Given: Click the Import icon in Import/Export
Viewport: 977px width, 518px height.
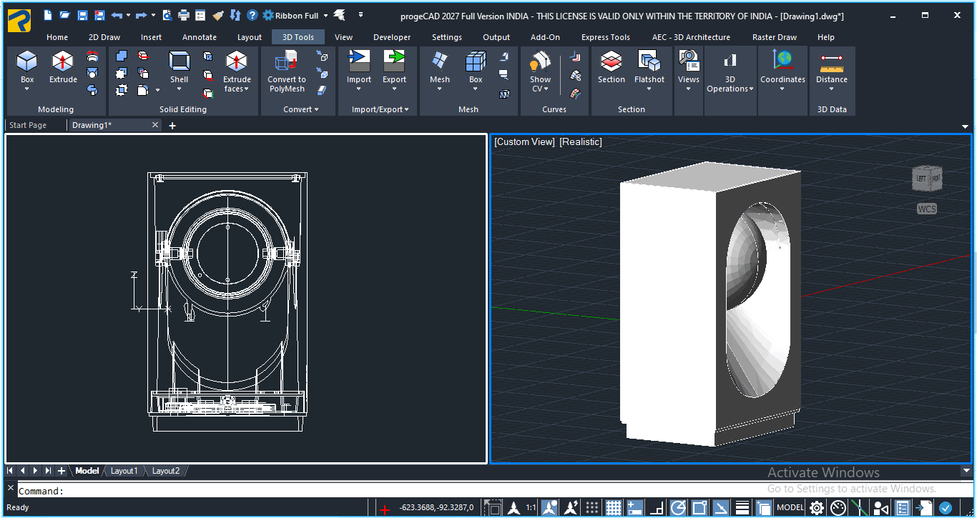Looking at the screenshot, I should coord(359,62).
